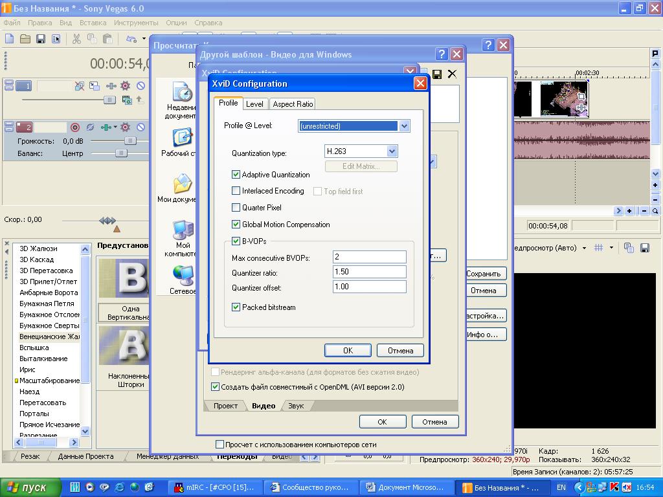Switch to the Звук tab in template dialog
This screenshot has width=663, height=497.
click(296, 406)
